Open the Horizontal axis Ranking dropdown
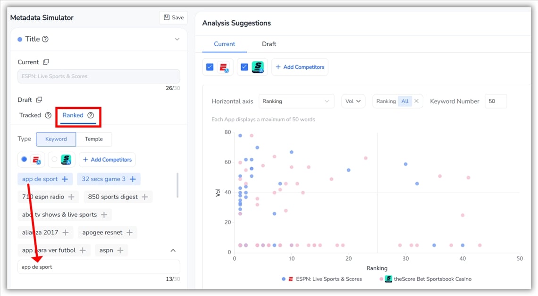The height and width of the screenshot is (296, 538). (x=296, y=101)
